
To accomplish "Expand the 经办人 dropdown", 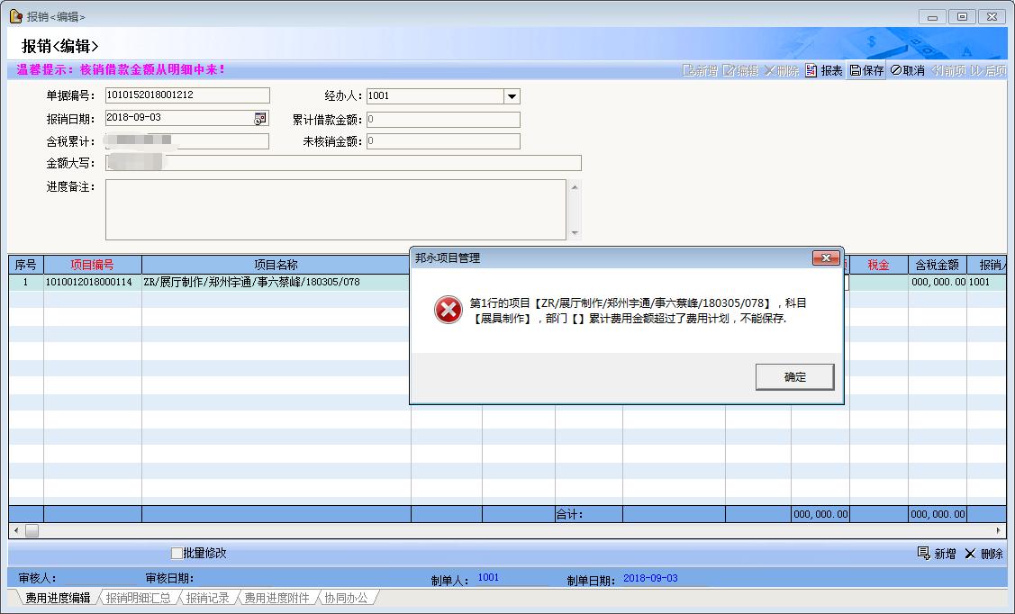I will click(x=511, y=96).
